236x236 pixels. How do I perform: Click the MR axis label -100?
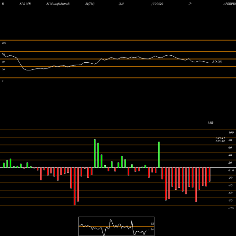[231, 208]
